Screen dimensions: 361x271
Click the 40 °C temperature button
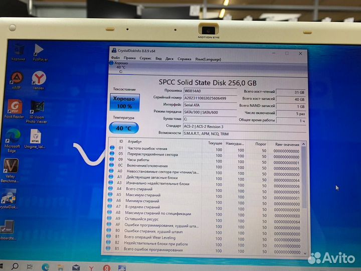click(124, 128)
